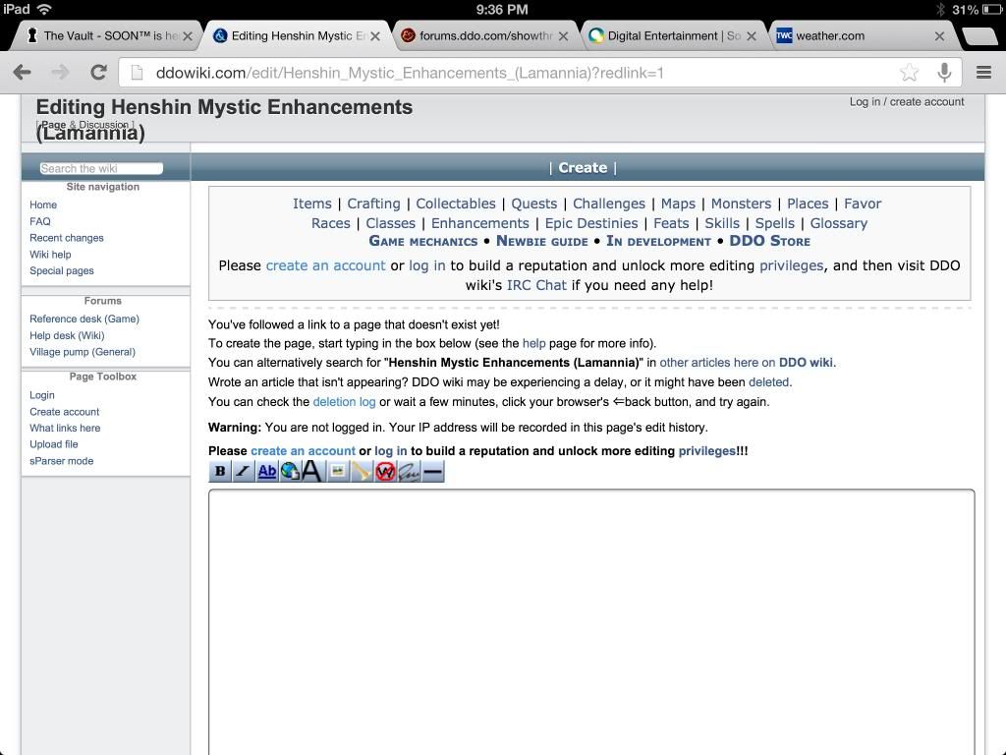Open Wiki help link
This screenshot has height=755, width=1006.
click(50, 255)
